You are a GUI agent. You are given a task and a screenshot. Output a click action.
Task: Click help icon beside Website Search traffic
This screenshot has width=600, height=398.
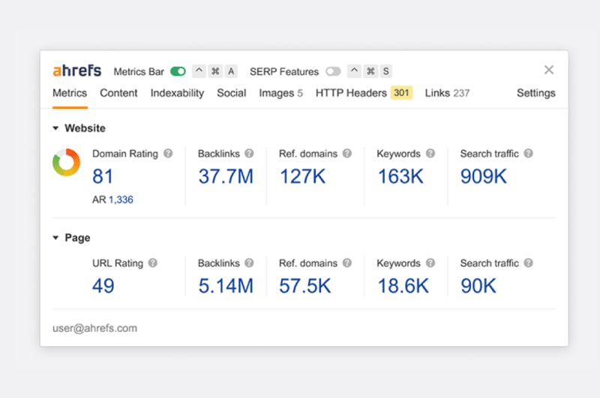pyautogui.click(x=528, y=153)
